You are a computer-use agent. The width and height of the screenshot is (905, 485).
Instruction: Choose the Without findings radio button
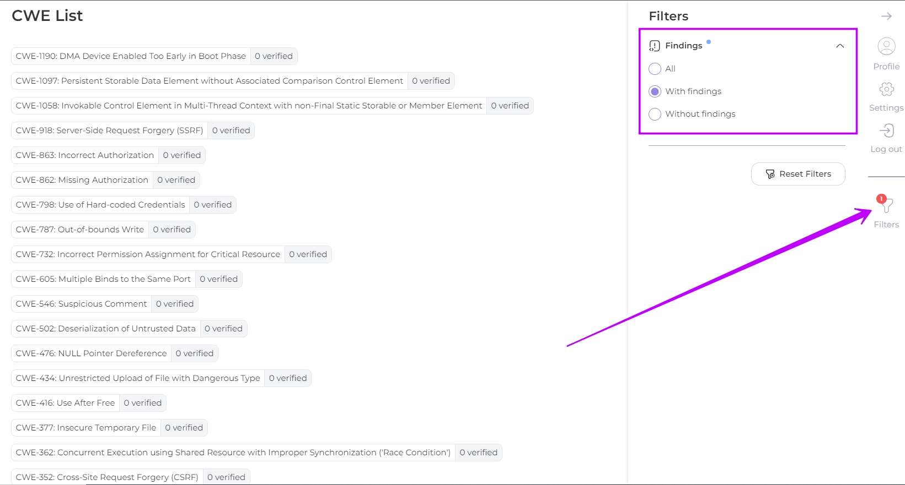(x=655, y=114)
